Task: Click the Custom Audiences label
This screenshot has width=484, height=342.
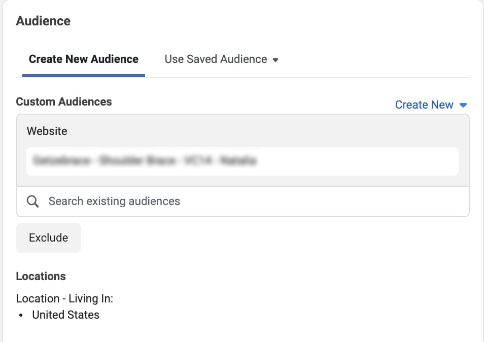Action: (64, 101)
